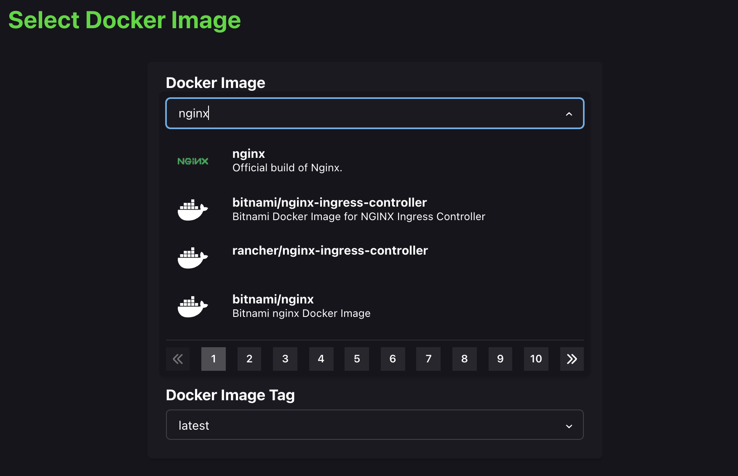
Task: Pick the bitnami/nginx-ingress-controller option
Action: click(x=358, y=209)
